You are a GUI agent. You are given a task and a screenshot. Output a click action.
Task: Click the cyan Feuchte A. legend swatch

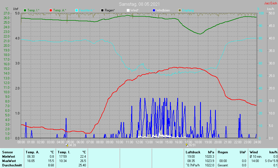click(x=77, y=10)
